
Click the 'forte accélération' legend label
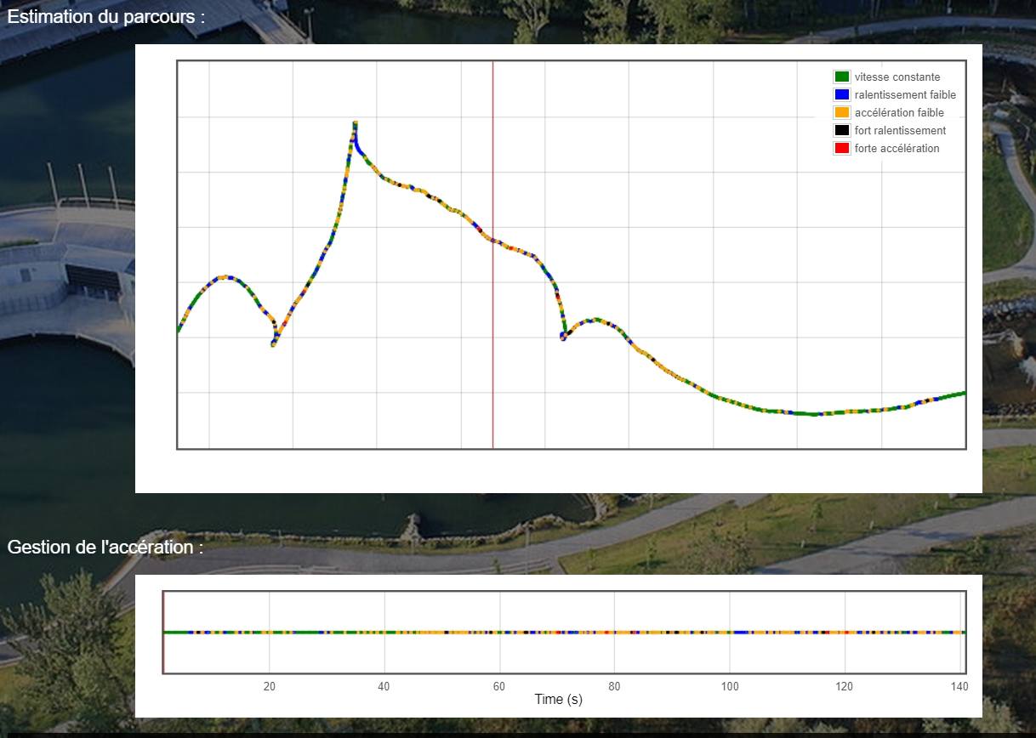[897, 149]
